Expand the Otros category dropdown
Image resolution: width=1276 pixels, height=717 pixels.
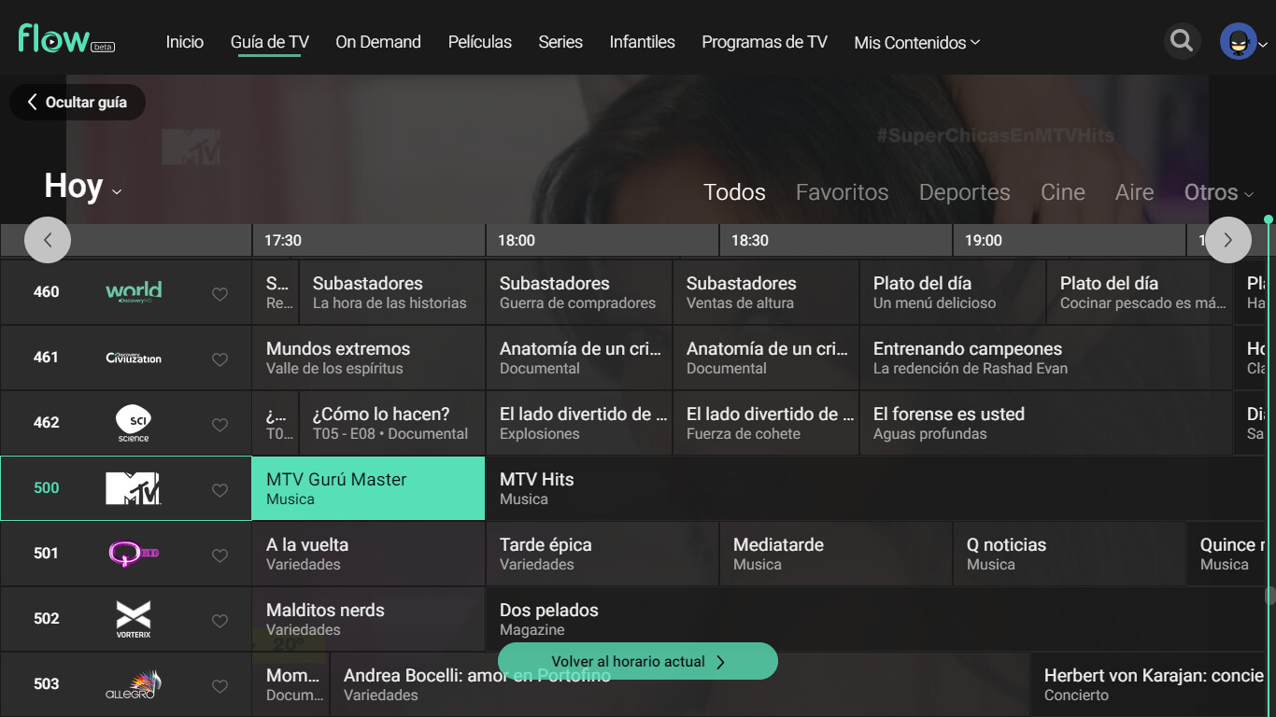(x=1219, y=192)
